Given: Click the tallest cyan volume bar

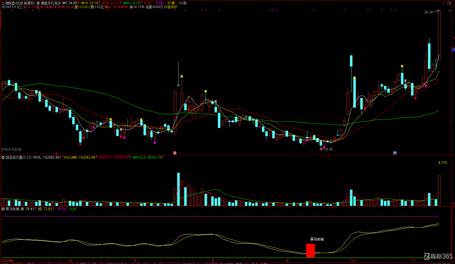Looking at the screenshot, I should click(x=178, y=189).
